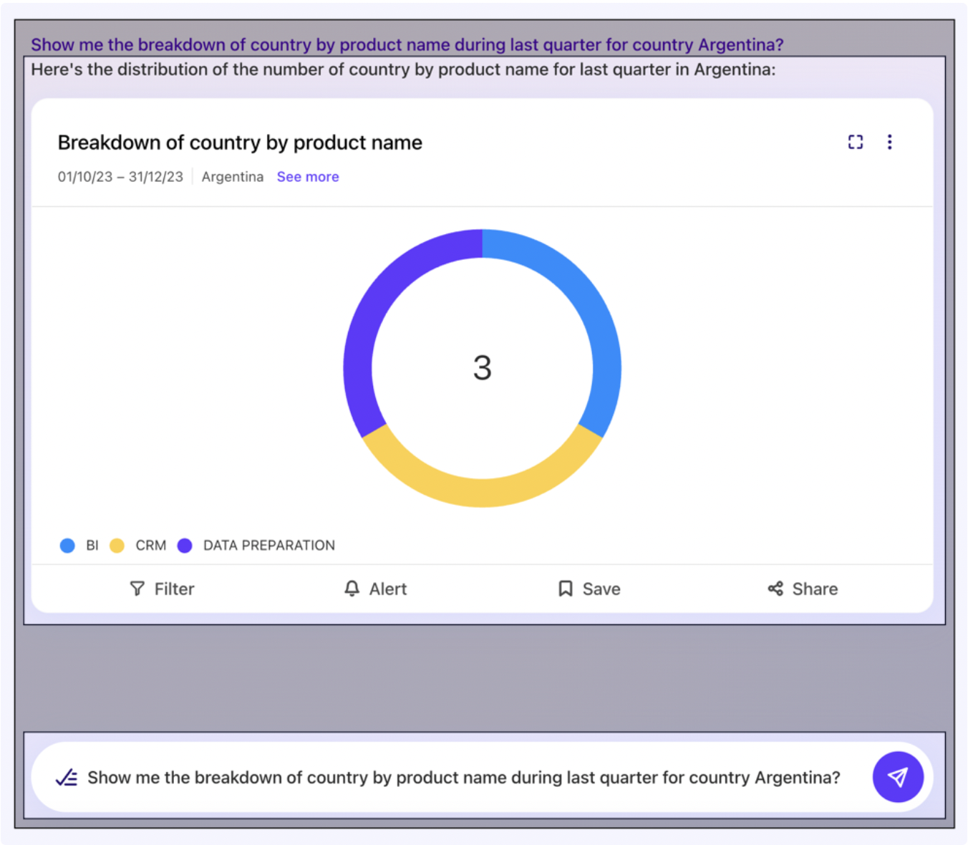Click the purple question text at top
Image resolution: width=968 pixels, height=845 pixels.
[407, 44]
